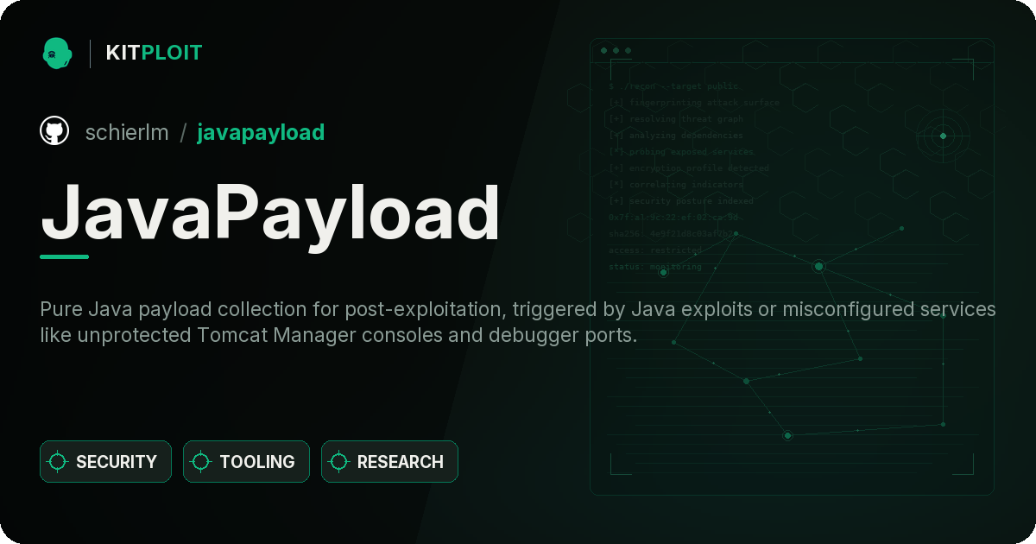The image size is (1036, 544).
Task: Click terminal line 'status: monitoring'
Action: [x=655, y=267]
